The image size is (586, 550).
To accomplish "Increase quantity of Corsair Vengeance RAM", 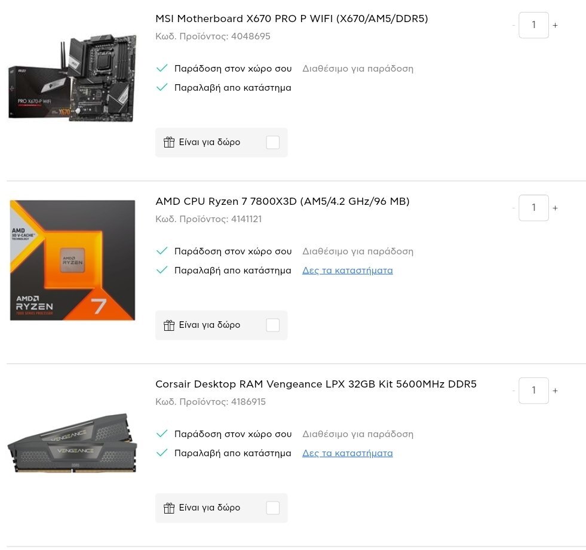I will [x=556, y=391].
